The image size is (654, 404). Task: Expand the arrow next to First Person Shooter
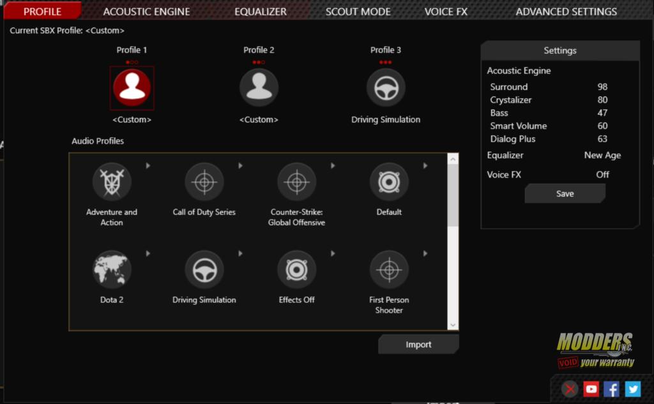click(425, 253)
